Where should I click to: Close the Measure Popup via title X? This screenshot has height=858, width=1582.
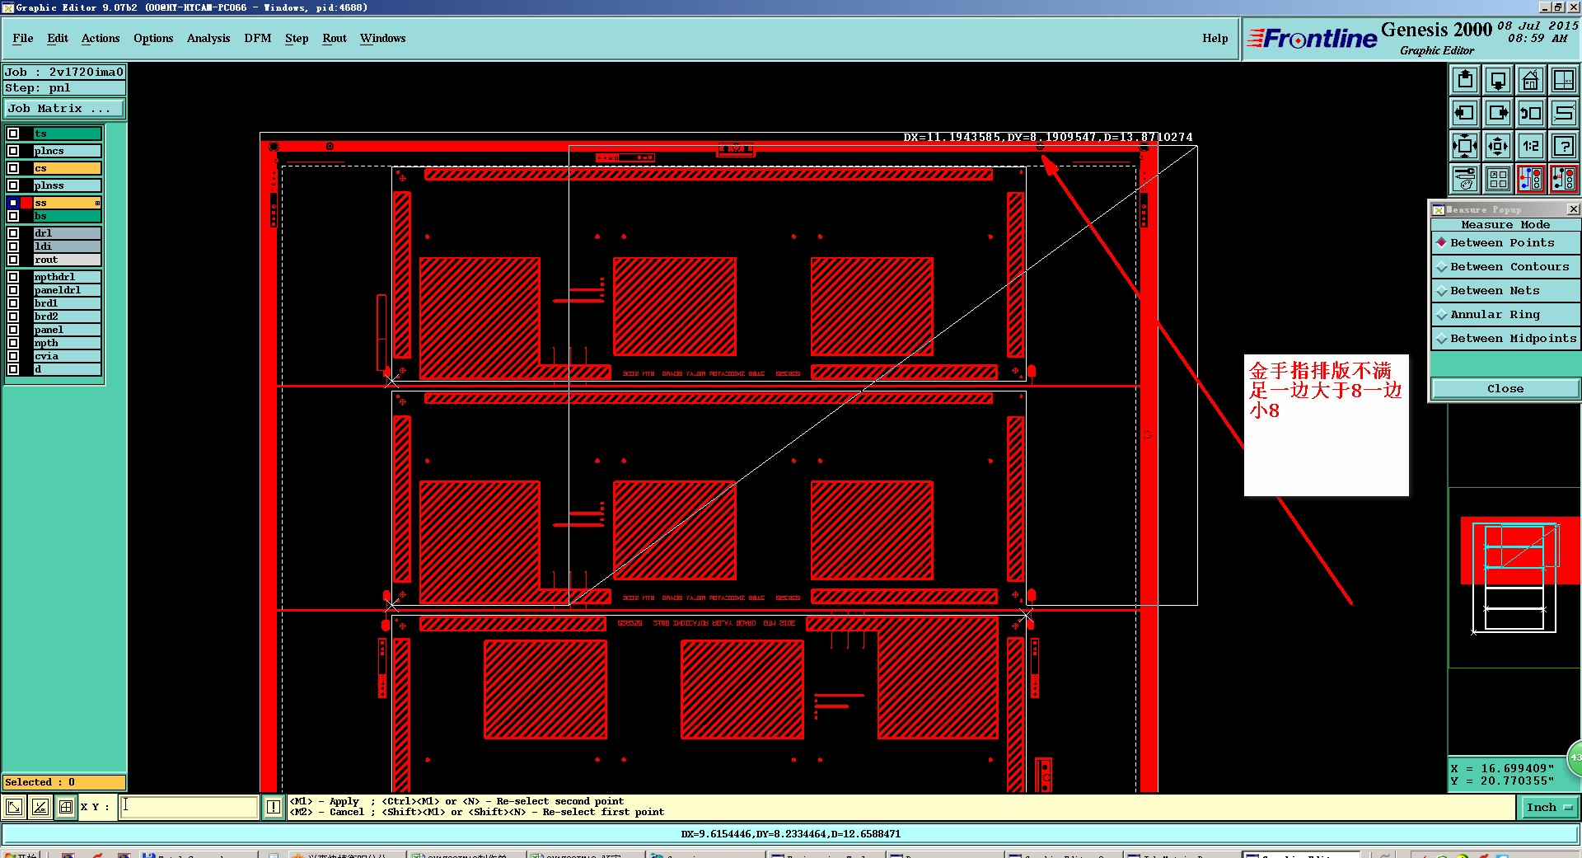1572,209
